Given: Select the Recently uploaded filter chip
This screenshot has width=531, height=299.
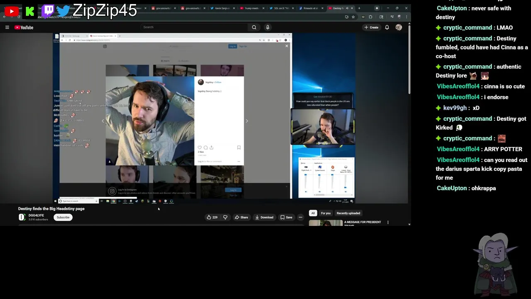Looking at the screenshot, I should [348, 213].
